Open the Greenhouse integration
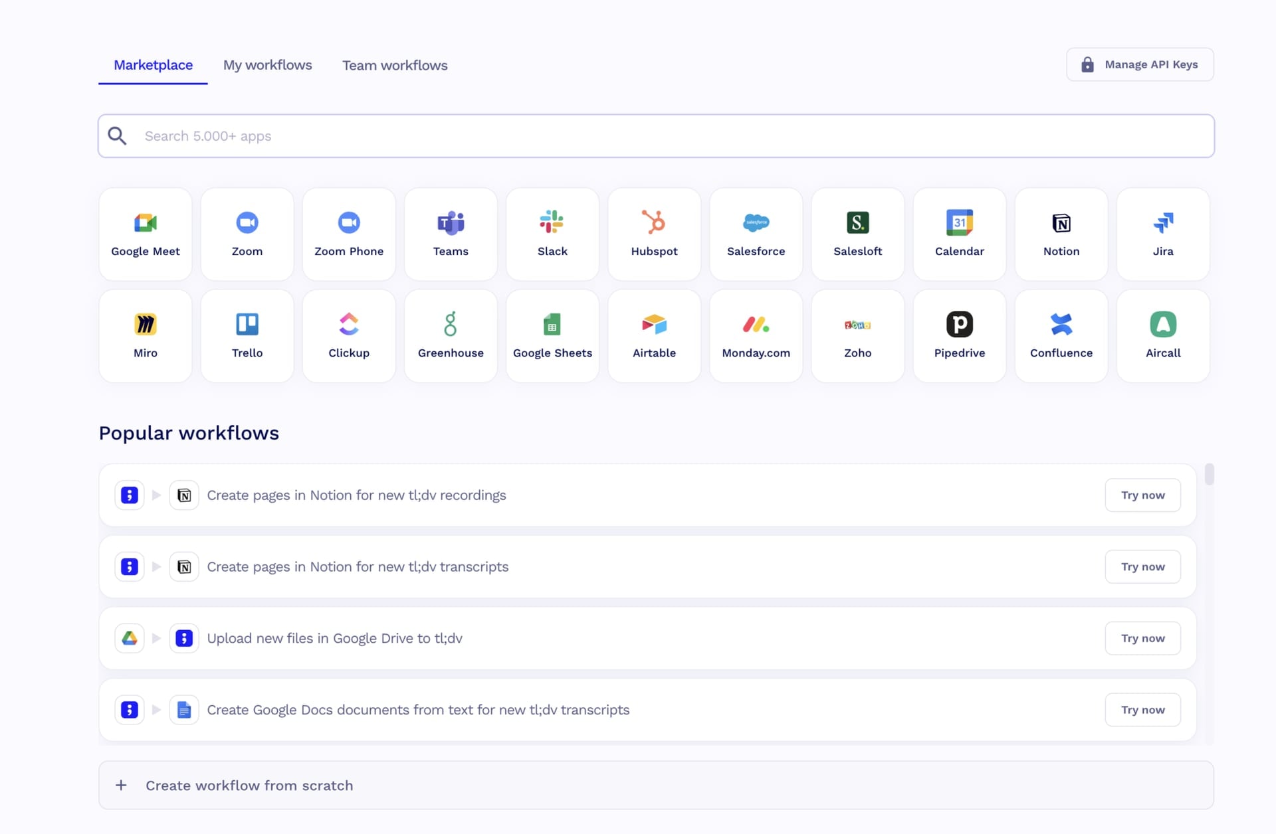Screen dimensions: 1276x834 pyautogui.click(x=451, y=335)
